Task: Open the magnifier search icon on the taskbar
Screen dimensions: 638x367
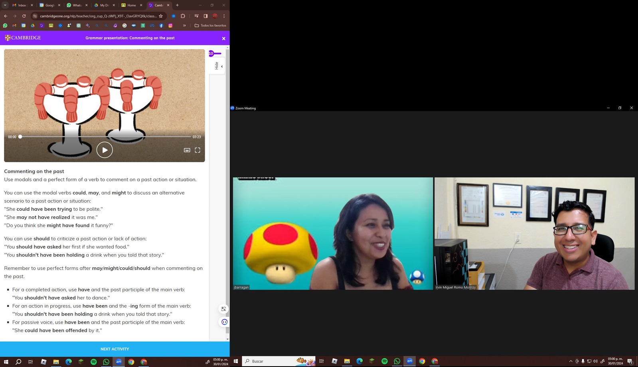Action: pyautogui.click(x=18, y=362)
